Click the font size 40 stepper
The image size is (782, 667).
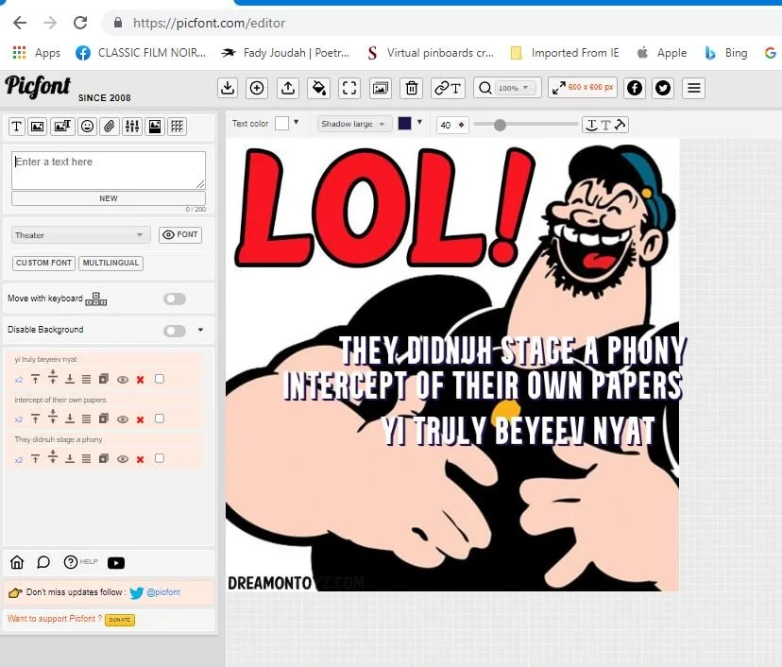[452, 125]
